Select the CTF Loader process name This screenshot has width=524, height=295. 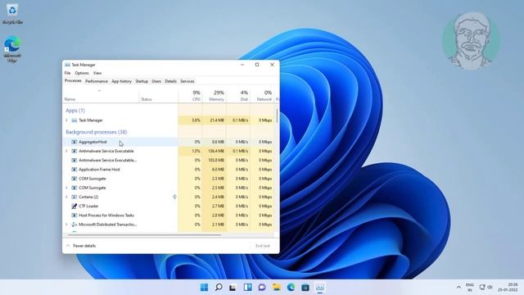point(88,206)
